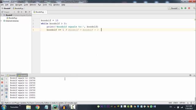Change file encoding UTF-8 in status bar

click(183, 103)
